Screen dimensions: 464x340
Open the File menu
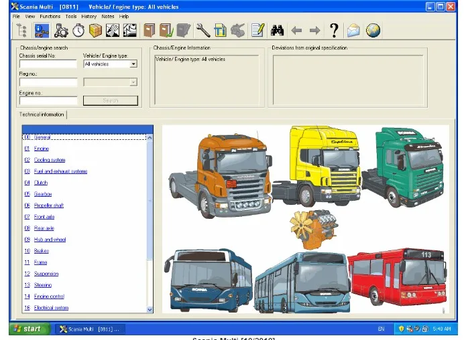(16, 16)
